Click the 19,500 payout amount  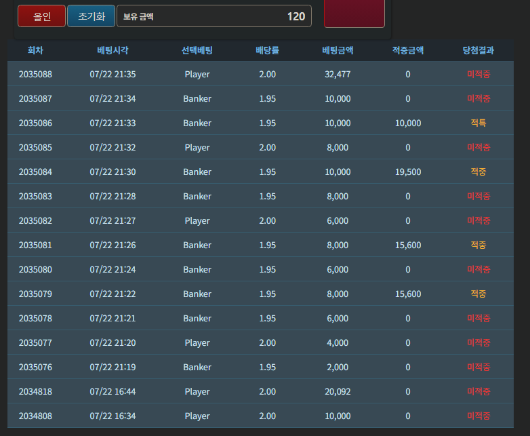click(408, 172)
